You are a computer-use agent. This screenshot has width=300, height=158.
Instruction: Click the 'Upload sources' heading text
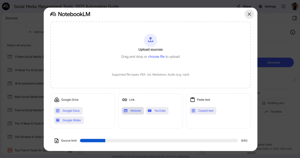coord(151,49)
